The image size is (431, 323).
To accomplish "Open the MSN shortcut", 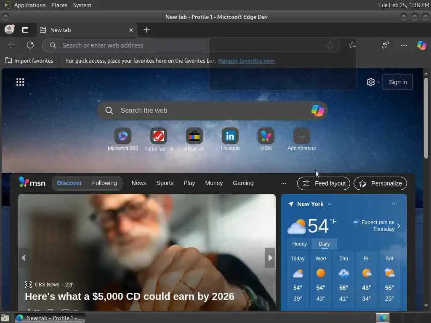I will (266, 140).
